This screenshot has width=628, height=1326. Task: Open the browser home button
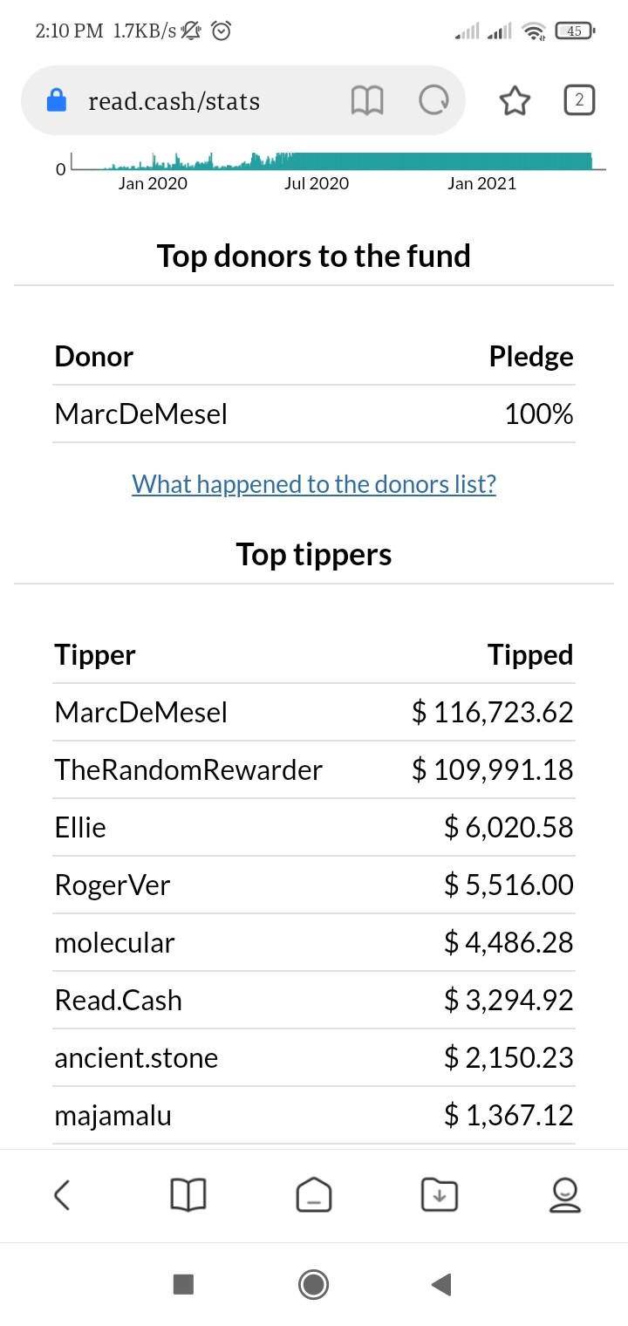[x=314, y=1194]
